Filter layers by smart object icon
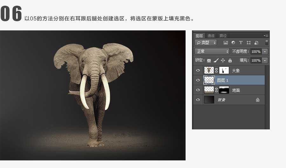 [256, 42]
